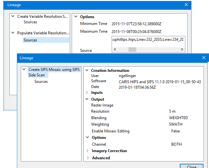
Task: Collapse the Options section in back window
Action: tap(76, 17)
